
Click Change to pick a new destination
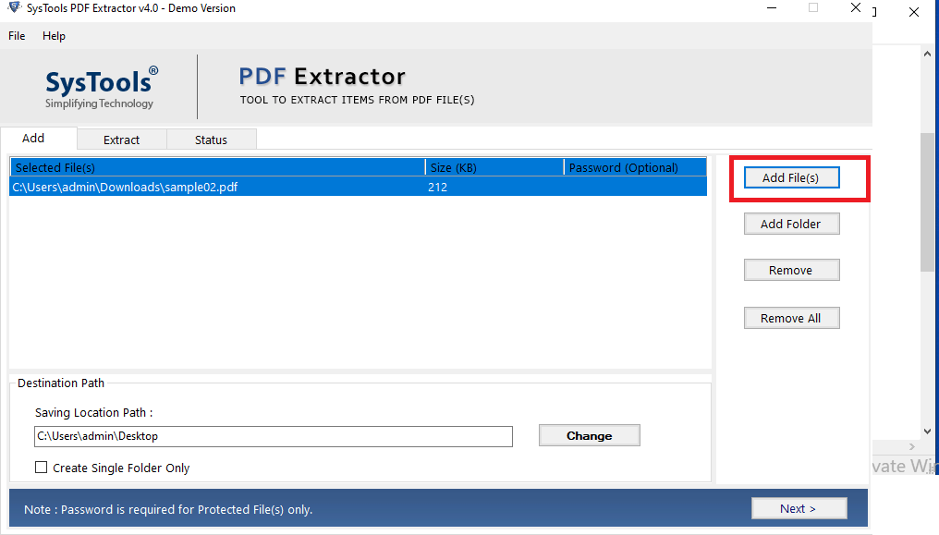[589, 434]
